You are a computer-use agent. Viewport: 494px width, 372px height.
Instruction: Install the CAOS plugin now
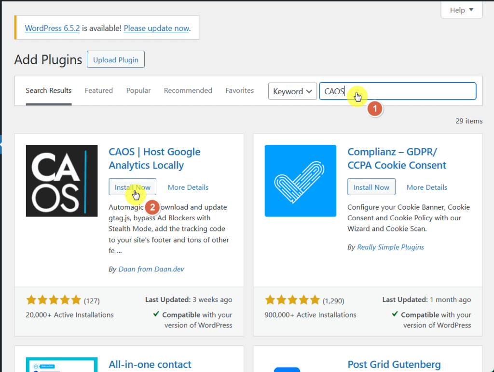[x=132, y=187]
